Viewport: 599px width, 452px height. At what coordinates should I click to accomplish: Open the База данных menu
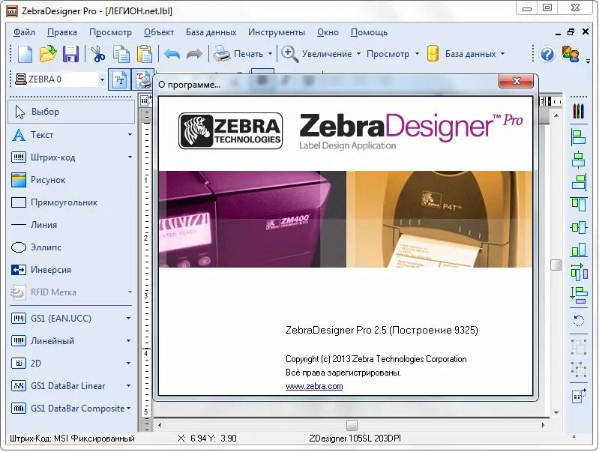[211, 32]
